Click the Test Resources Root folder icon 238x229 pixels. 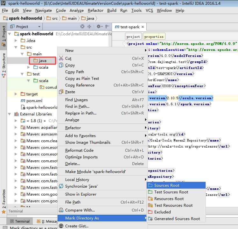click(150, 205)
